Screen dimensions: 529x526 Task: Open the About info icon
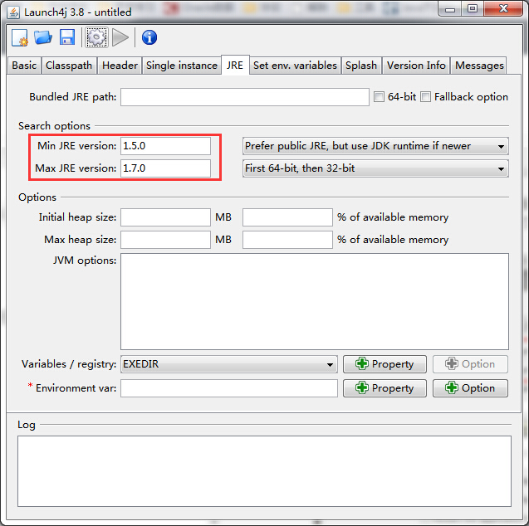(149, 37)
